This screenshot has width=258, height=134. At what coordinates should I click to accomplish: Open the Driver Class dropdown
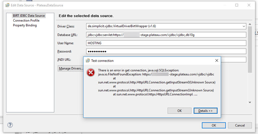(x=244, y=26)
